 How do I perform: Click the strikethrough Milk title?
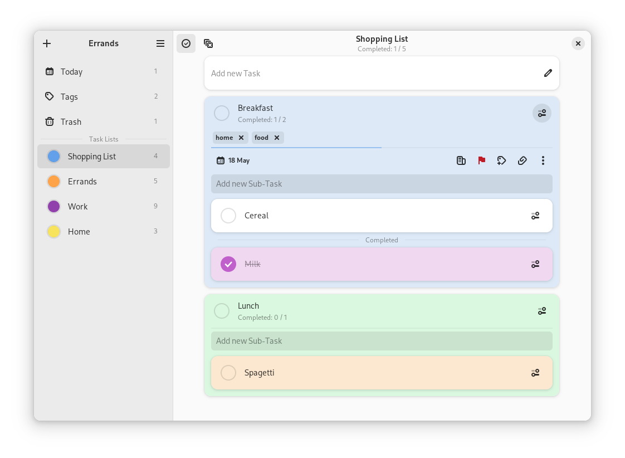252,264
